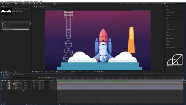Open Parent dropdown for Rocket layer

coord(45,87)
